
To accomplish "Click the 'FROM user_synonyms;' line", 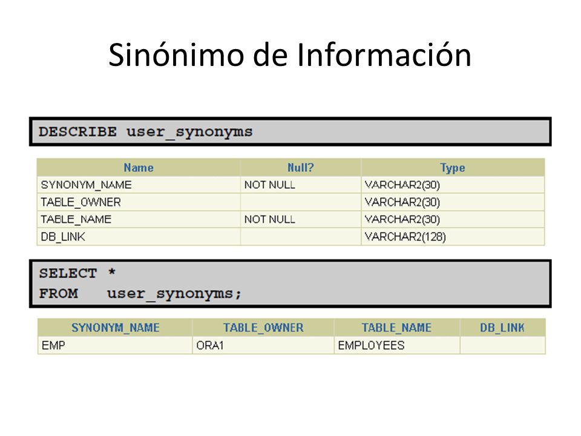I will 140,294.
